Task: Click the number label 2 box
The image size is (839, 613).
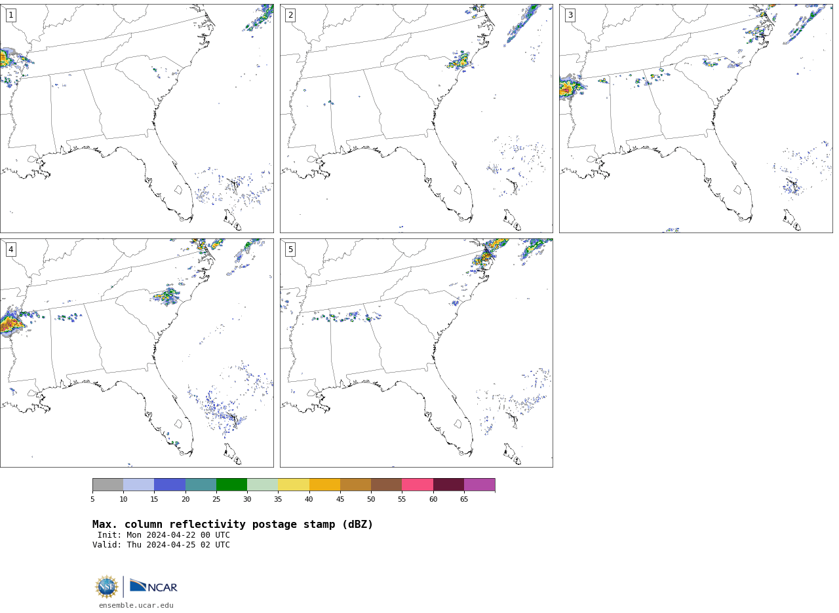Action: [x=290, y=15]
